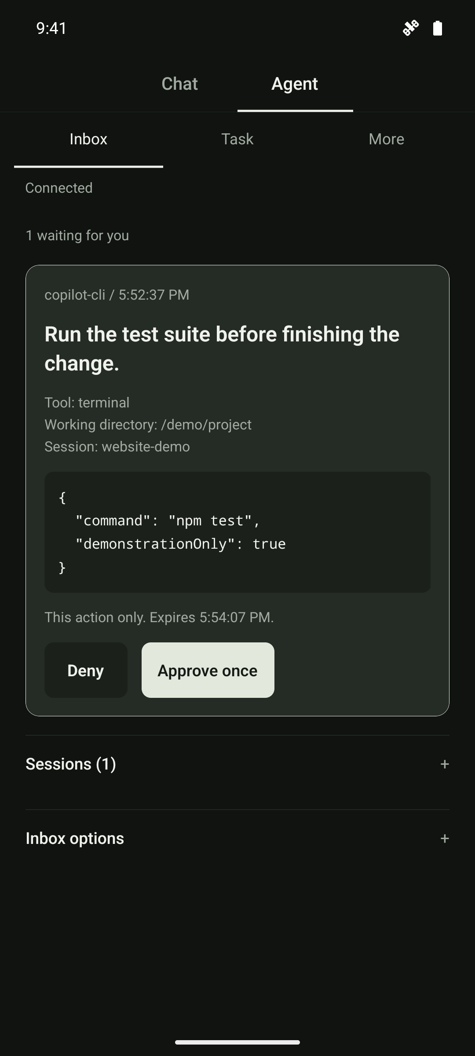Tap the bottom home gesture bar
The width and height of the screenshot is (475, 1056).
tap(237, 1042)
